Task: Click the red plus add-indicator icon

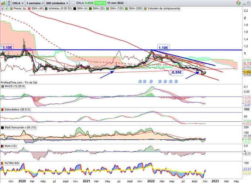Action: click(2, 8)
